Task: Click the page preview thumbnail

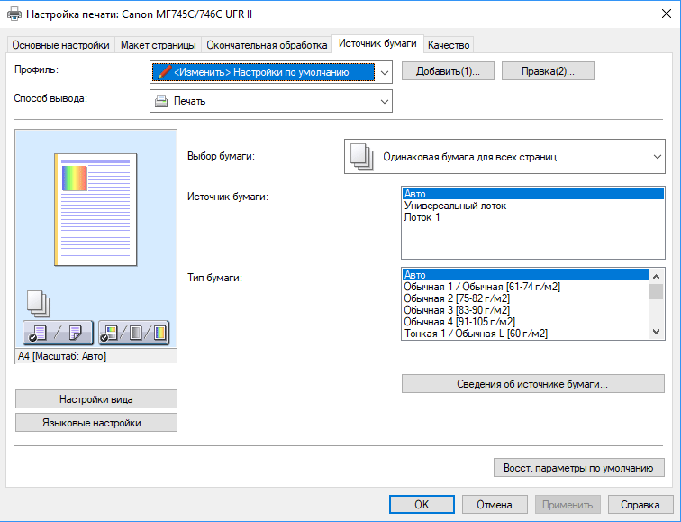Action: point(95,209)
